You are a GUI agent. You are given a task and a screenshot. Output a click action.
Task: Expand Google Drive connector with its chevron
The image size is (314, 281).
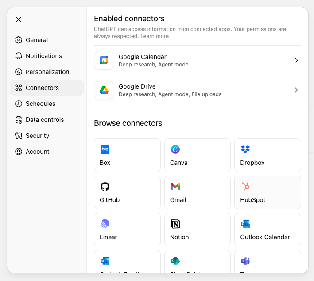296,90
